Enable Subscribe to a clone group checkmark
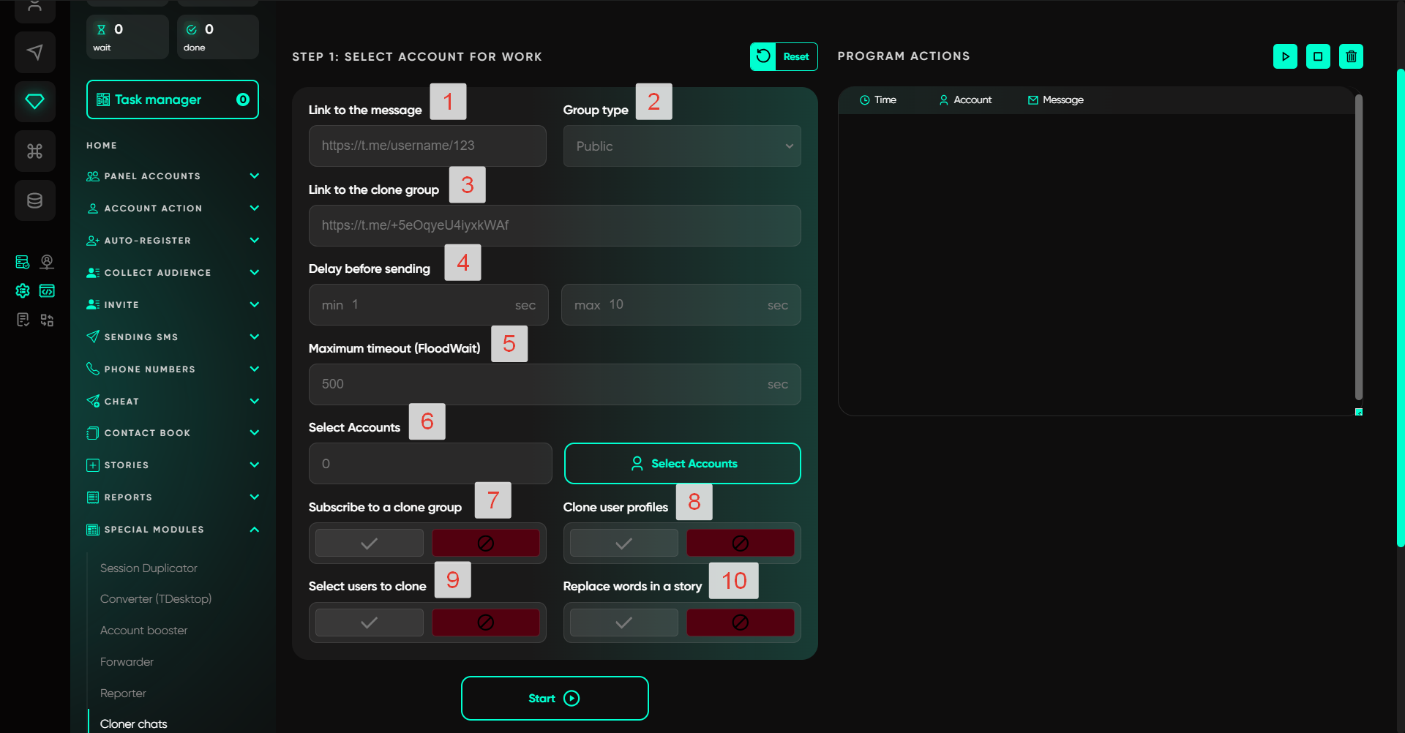Screen dimensions: 1405x733 [x=370, y=544]
